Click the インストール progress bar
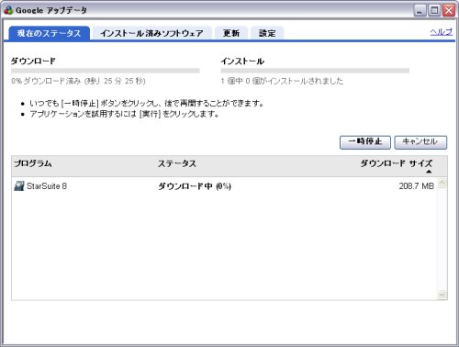This screenshot has width=459, height=347. tap(315, 71)
